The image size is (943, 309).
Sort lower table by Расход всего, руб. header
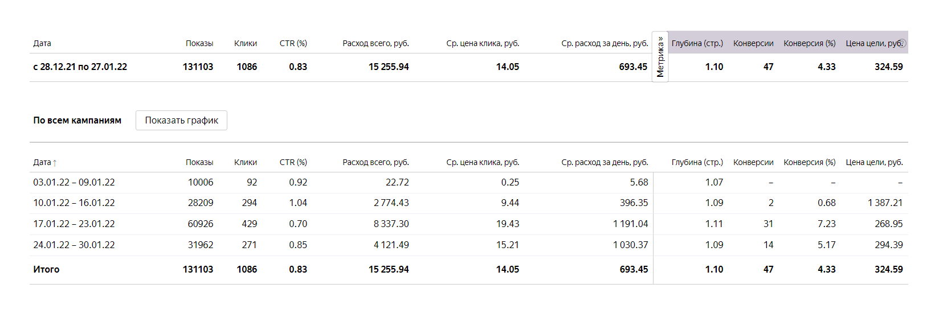pos(376,162)
